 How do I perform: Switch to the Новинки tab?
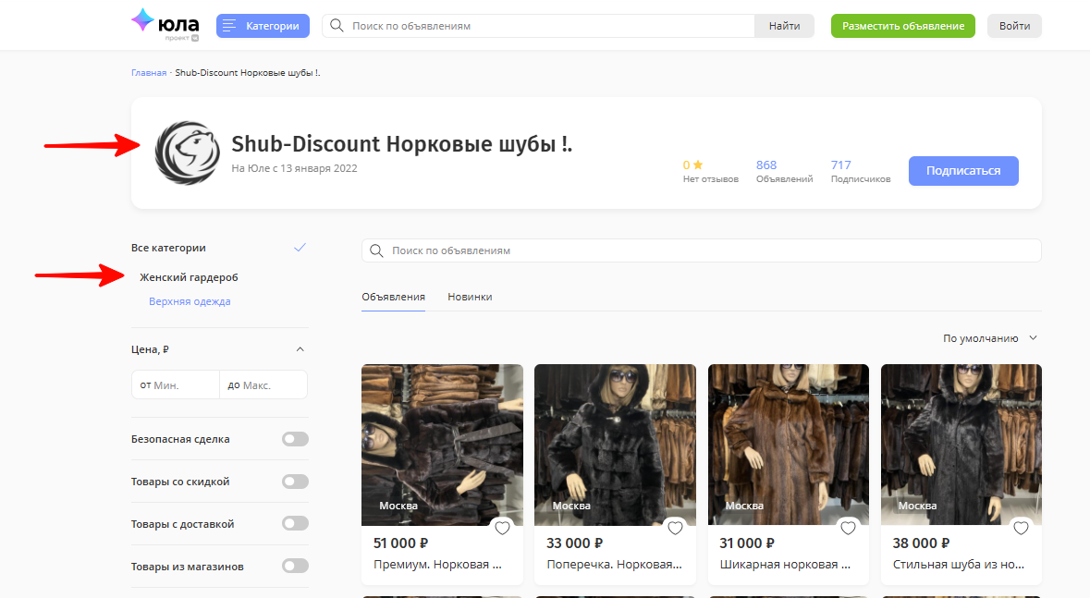[470, 297]
